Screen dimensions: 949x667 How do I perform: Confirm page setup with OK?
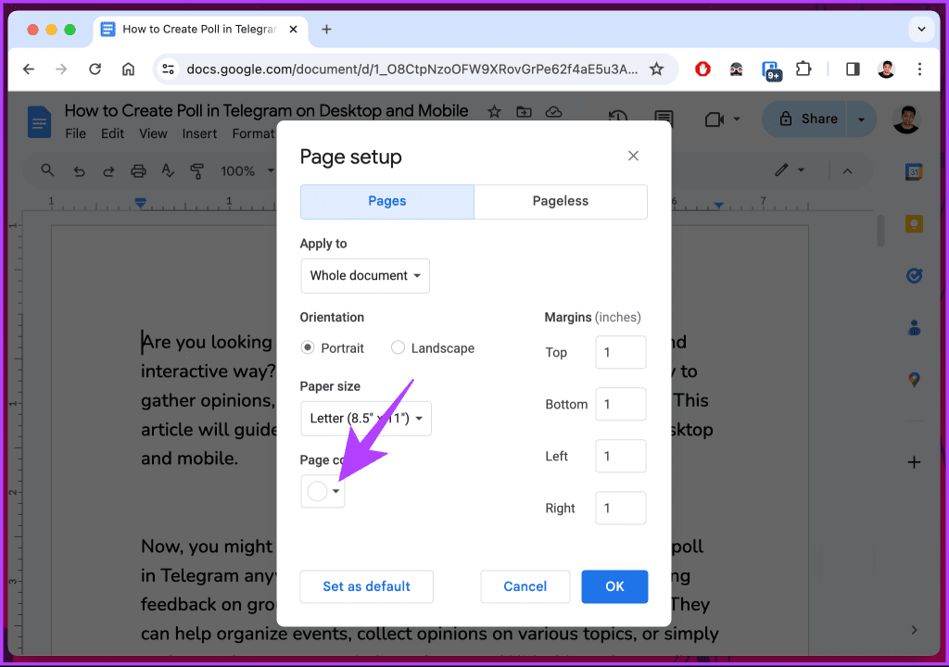(x=614, y=586)
